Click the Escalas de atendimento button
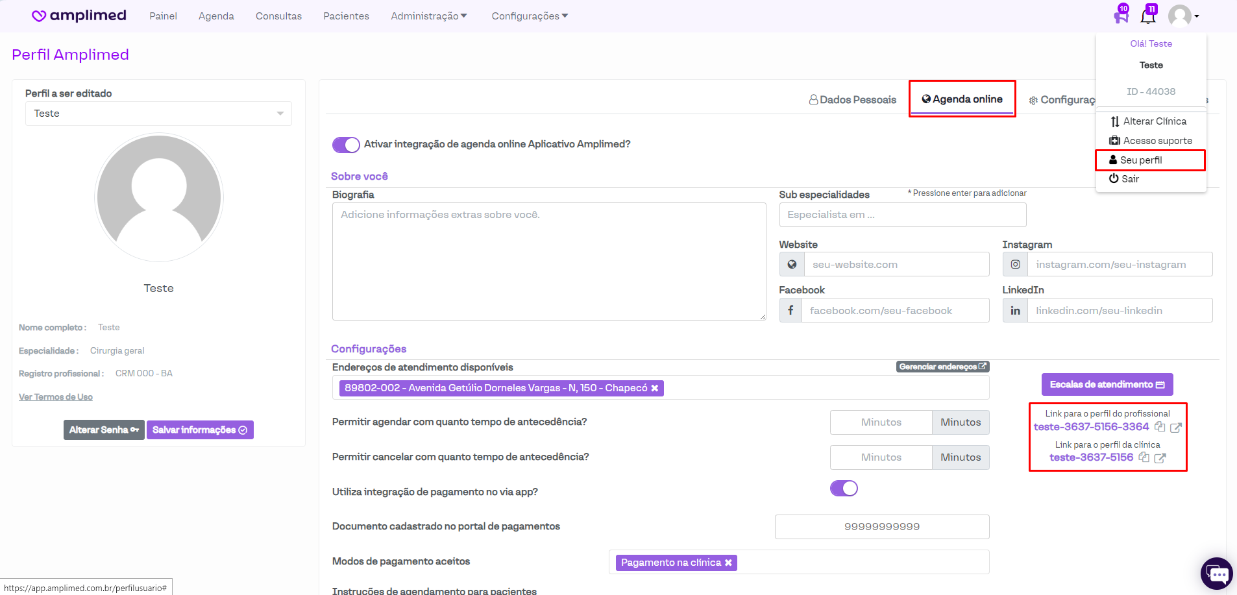The image size is (1237, 595). [1107, 385]
